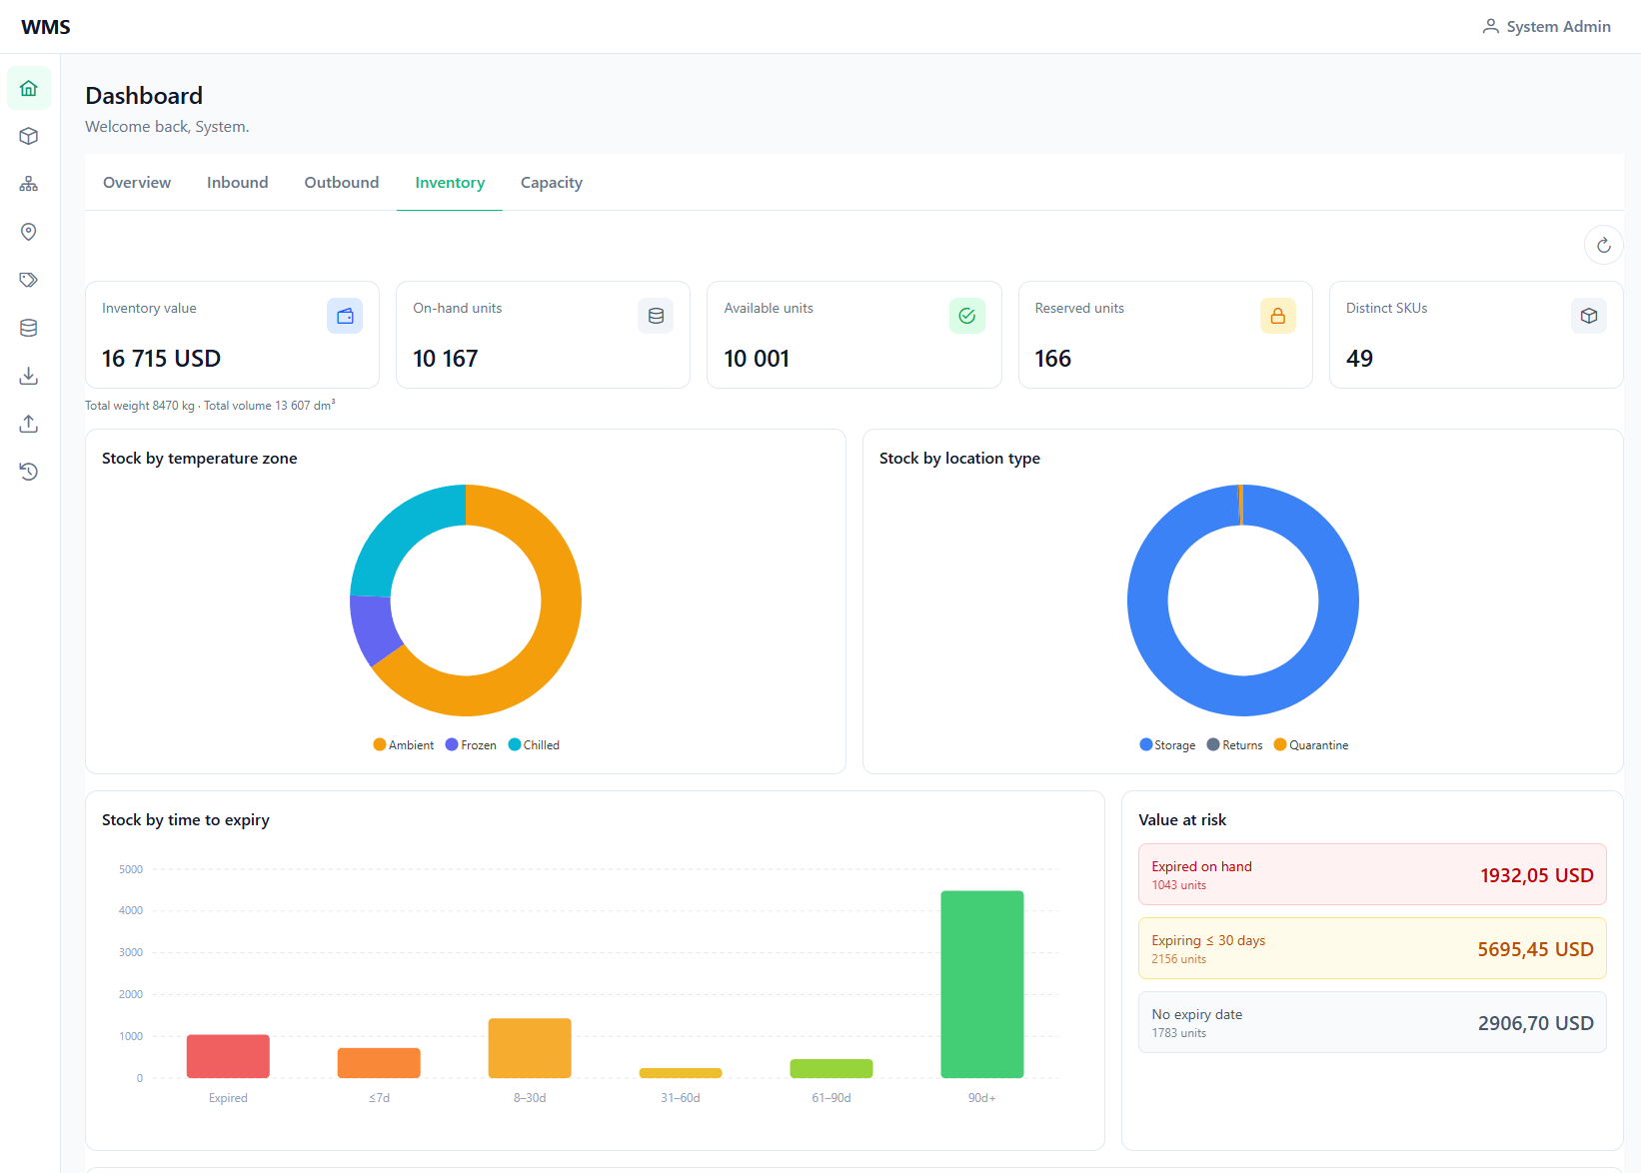Open the stock database sidebar icon
Image resolution: width=1641 pixels, height=1173 pixels.
click(x=29, y=328)
